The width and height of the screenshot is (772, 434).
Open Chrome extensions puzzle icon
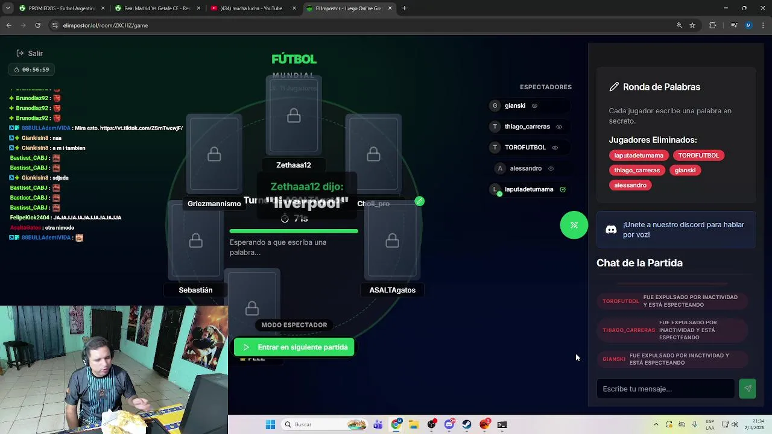tap(713, 25)
